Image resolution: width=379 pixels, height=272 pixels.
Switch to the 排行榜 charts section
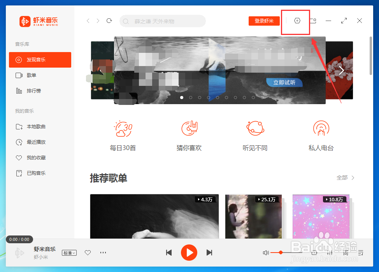pyautogui.click(x=40, y=91)
